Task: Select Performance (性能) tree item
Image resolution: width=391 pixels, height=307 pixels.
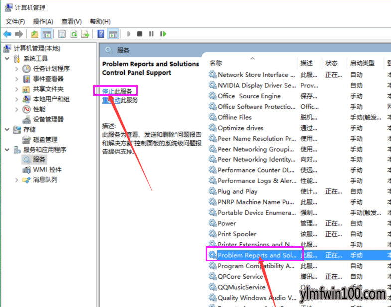Action: click(x=39, y=109)
